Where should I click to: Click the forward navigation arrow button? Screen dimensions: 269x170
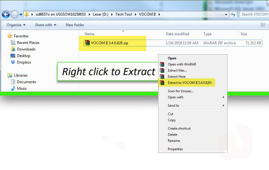pos(15,15)
